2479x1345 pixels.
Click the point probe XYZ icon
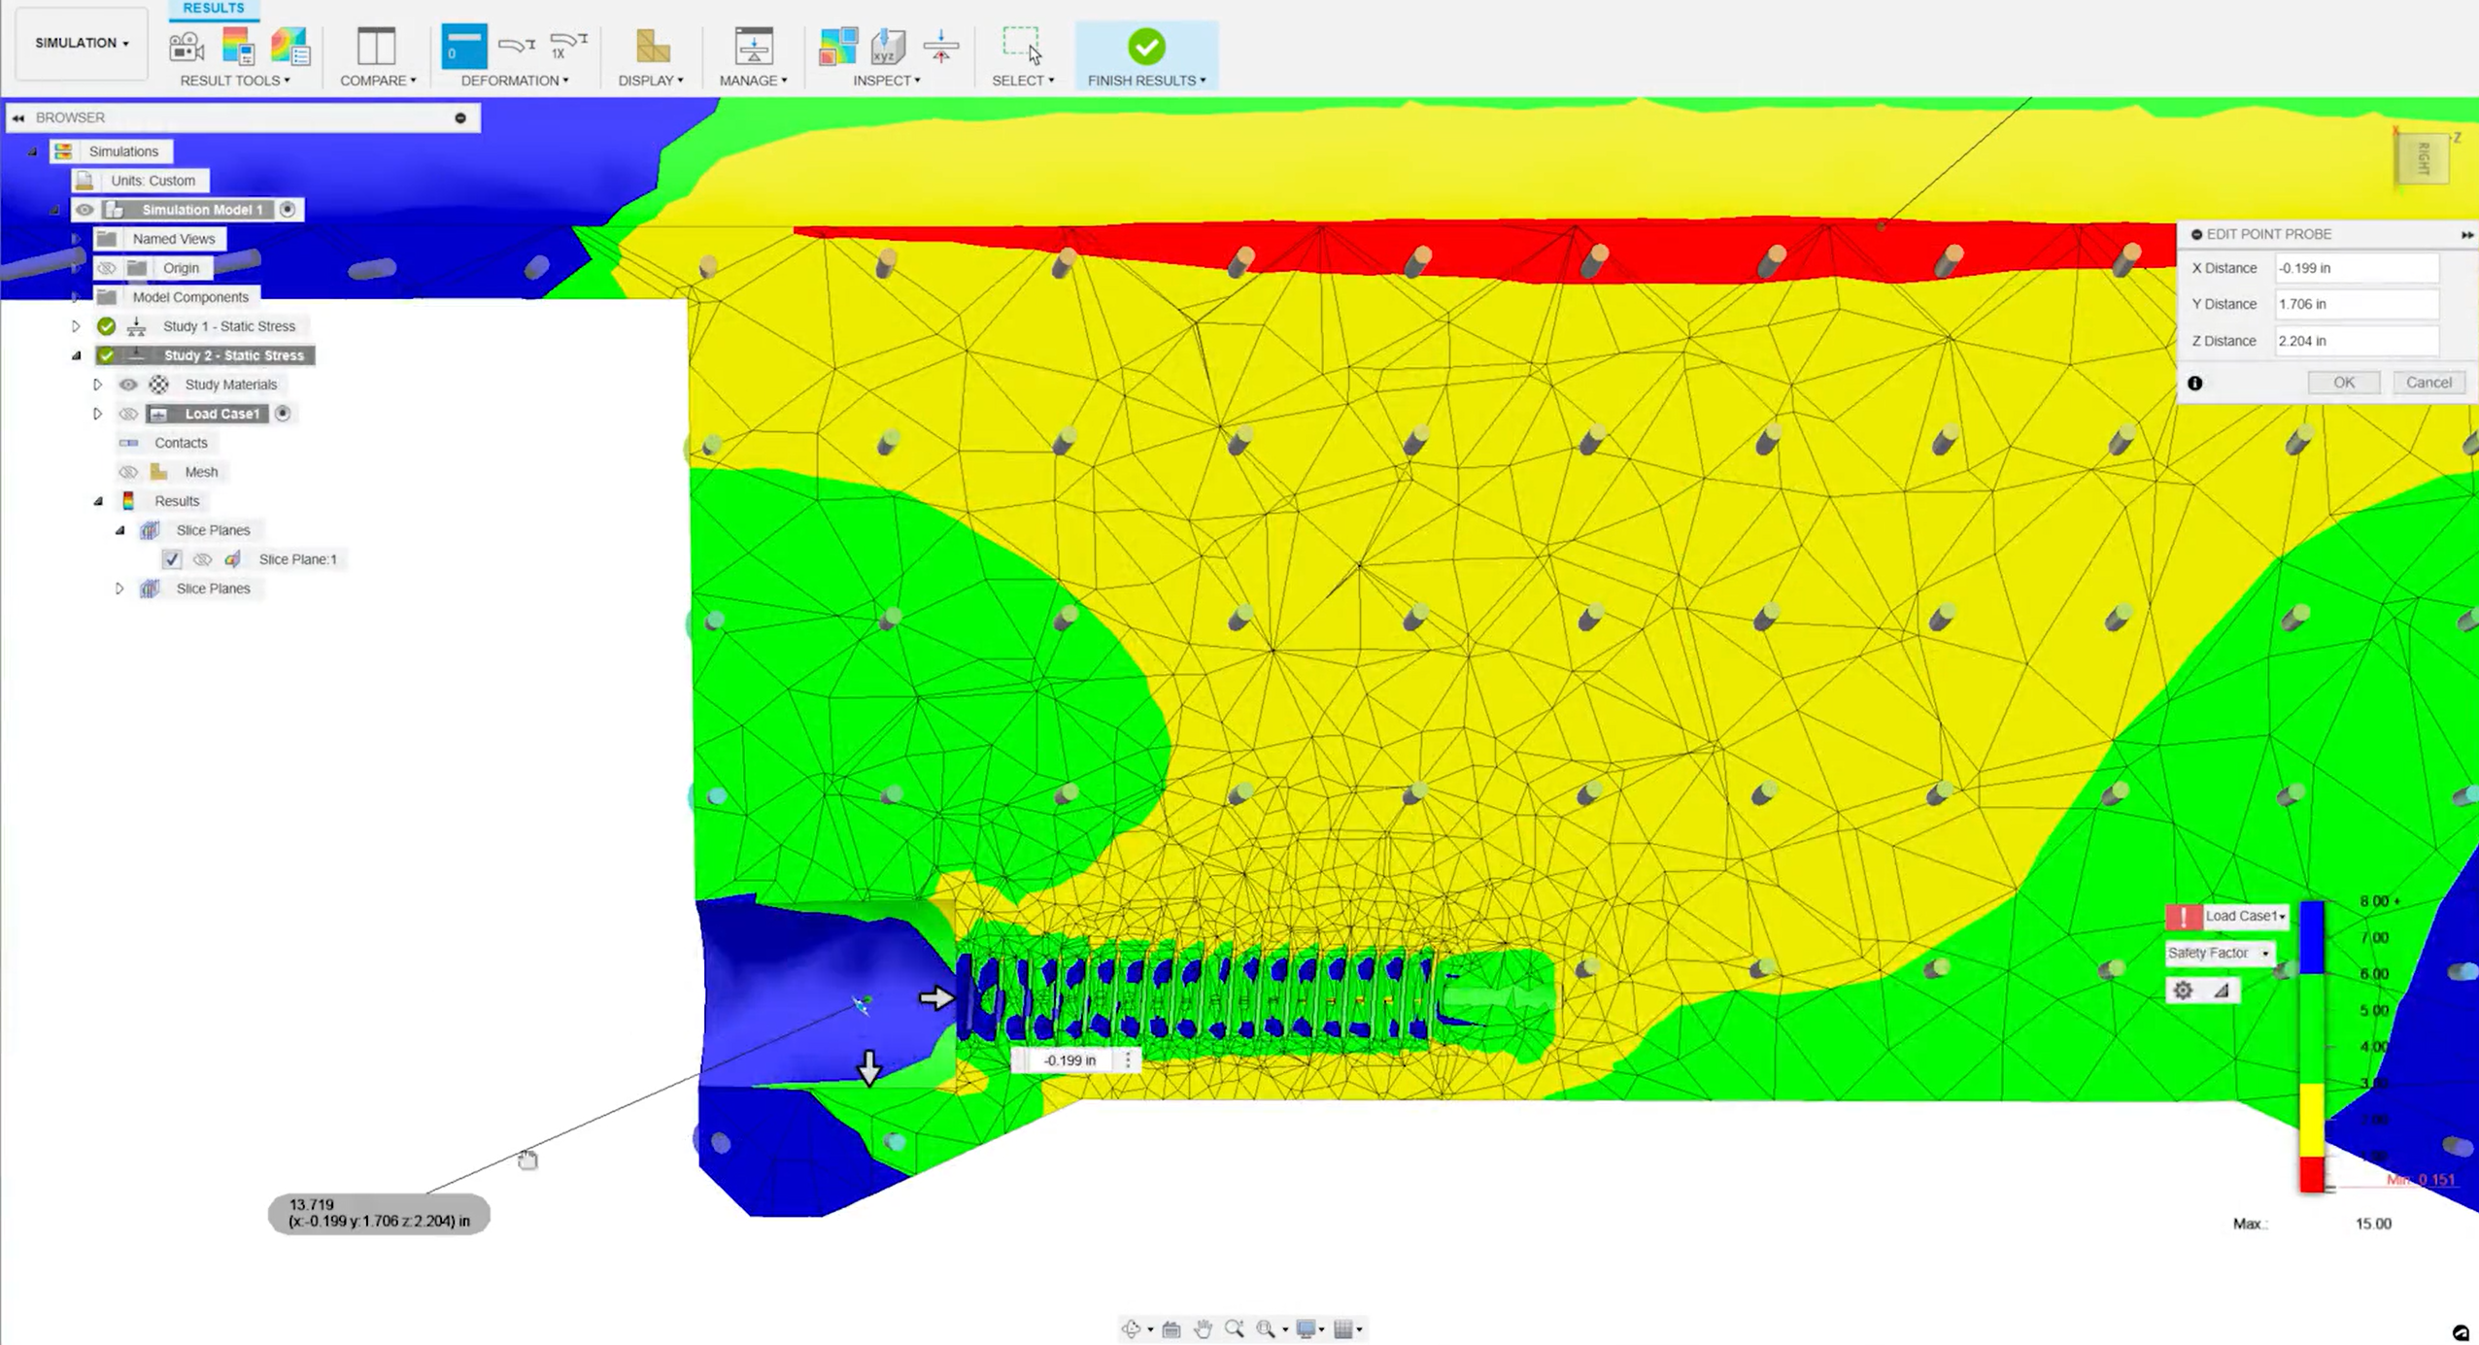click(888, 46)
